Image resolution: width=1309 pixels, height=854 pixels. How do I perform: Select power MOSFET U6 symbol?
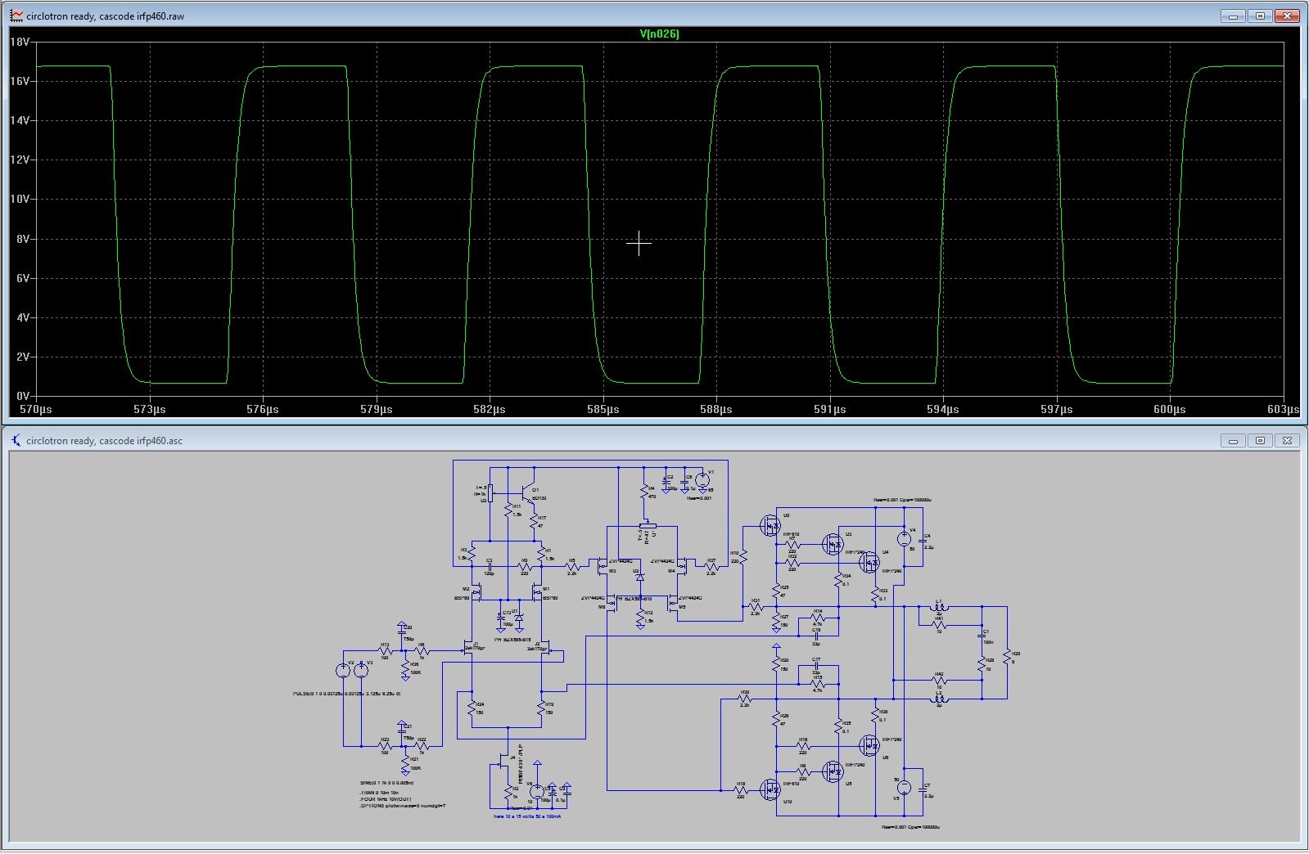pos(869,744)
